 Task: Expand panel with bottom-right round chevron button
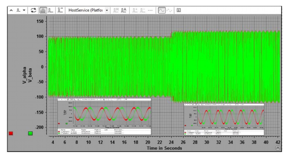[278, 147]
